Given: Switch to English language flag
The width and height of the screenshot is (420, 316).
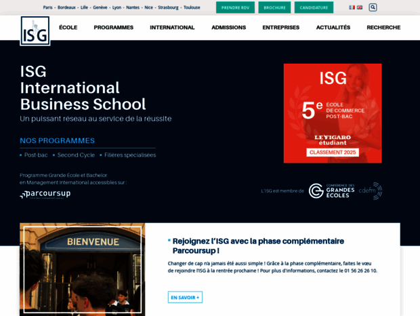Looking at the screenshot, I should [x=360, y=7].
